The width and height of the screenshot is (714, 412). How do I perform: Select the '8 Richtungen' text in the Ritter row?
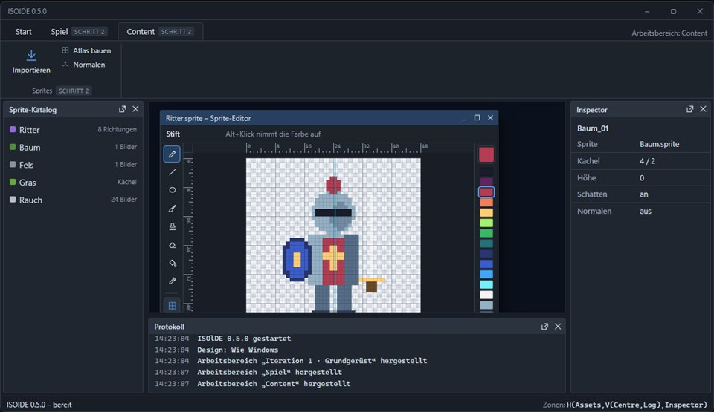[117, 130]
